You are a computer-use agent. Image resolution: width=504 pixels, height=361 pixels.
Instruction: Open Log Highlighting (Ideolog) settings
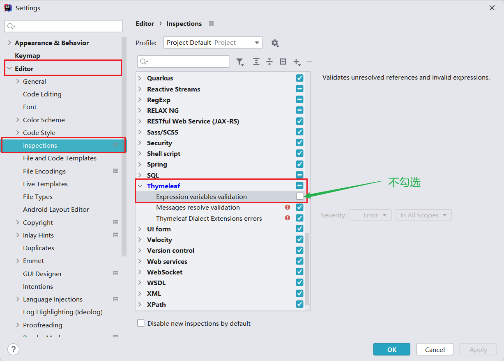tap(63, 312)
